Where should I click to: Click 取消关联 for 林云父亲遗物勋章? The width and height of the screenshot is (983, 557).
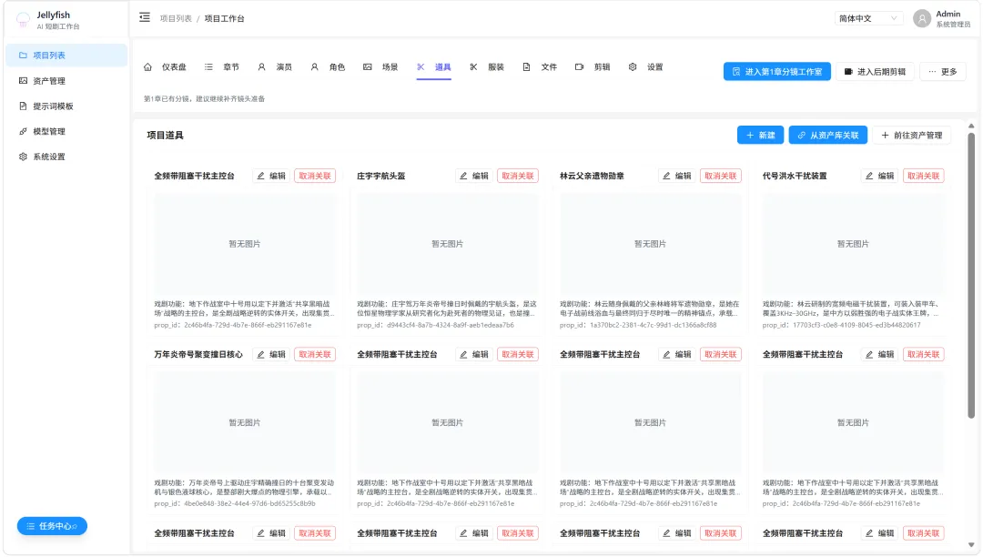tap(720, 176)
